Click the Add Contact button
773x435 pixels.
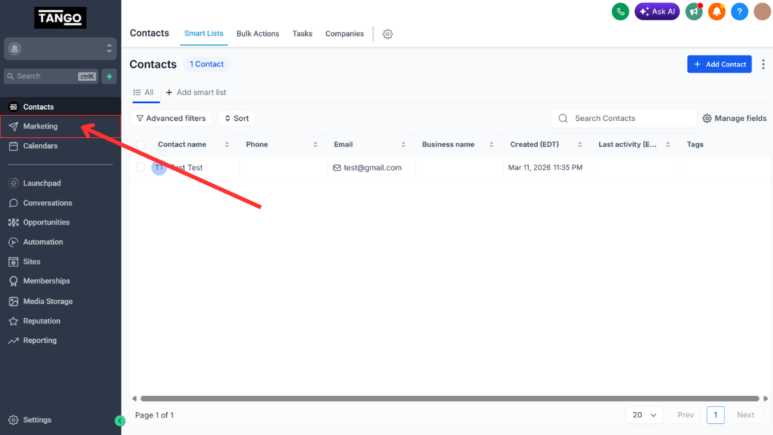pyautogui.click(x=719, y=64)
